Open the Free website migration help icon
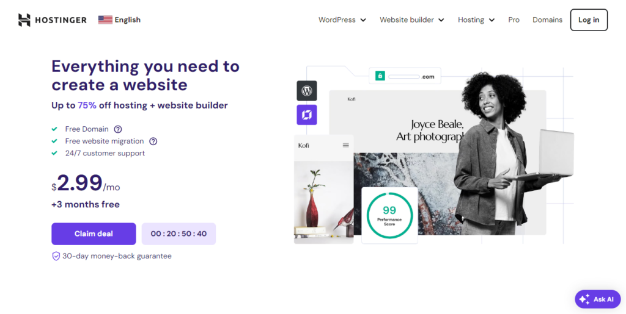The width and height of the screenshot is (626, 314). coord(153,141)
